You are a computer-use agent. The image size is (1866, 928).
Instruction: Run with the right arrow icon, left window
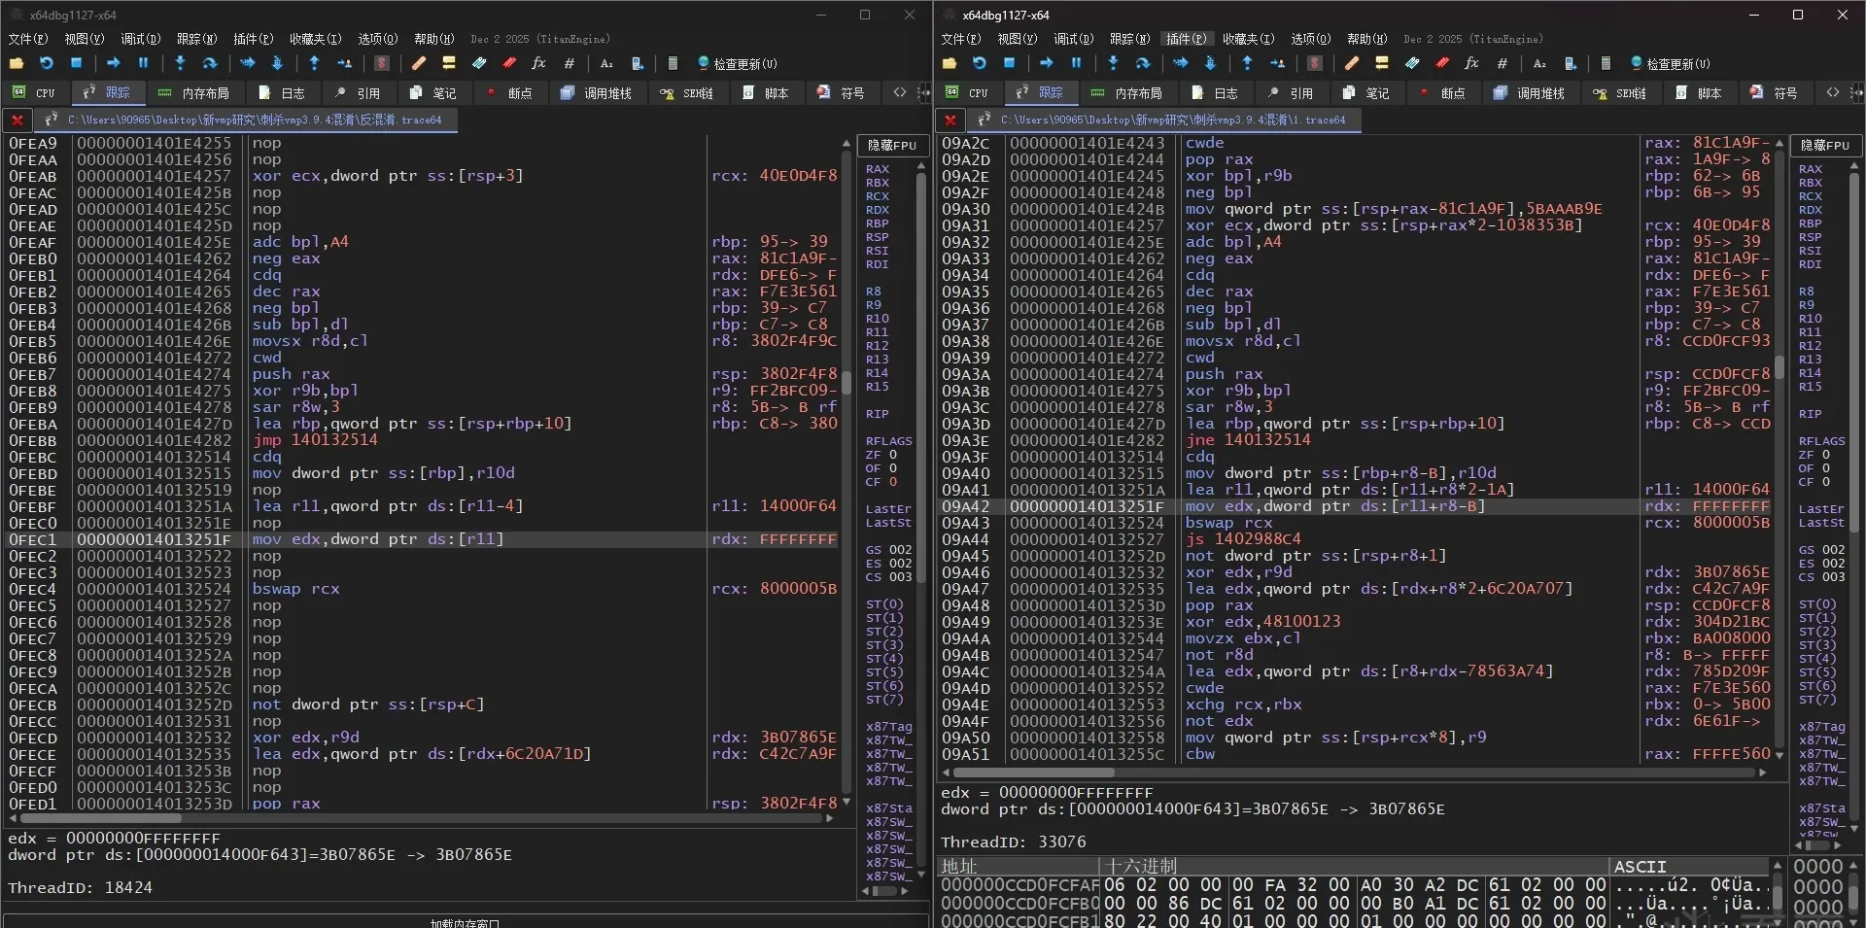(x=114, y=63)
